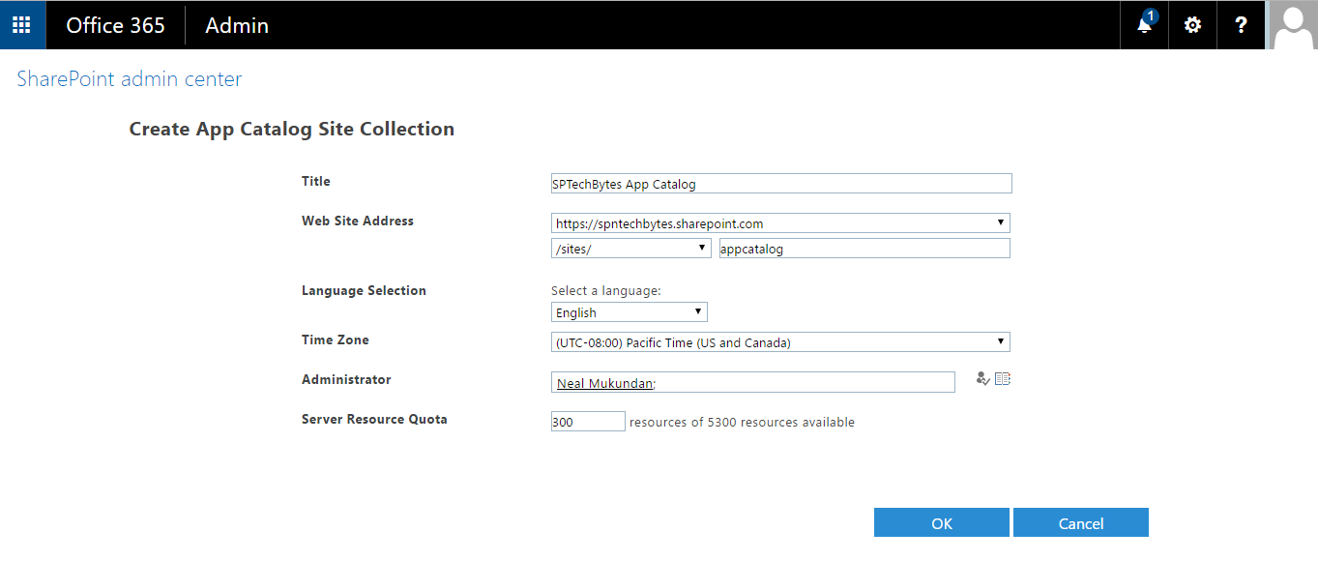Click the 'Language Selection' label
The height and width of the screenshot is (561, 1318).
pos(364,290)
